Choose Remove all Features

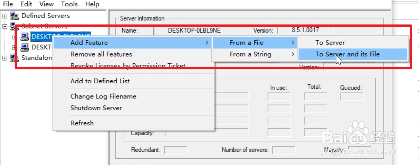(x=133, y=54)
